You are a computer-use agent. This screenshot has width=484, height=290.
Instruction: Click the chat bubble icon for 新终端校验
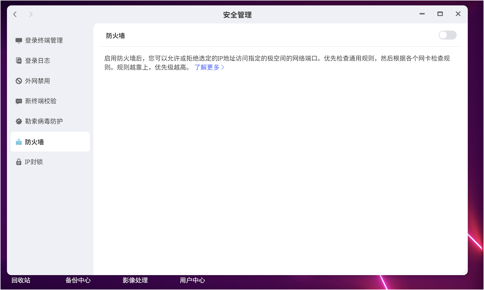coord(19,101)
